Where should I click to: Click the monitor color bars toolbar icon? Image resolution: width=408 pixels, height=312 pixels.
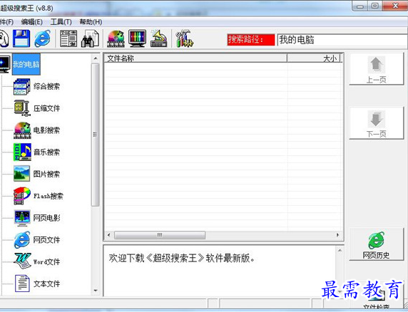(x=137, y=38)
